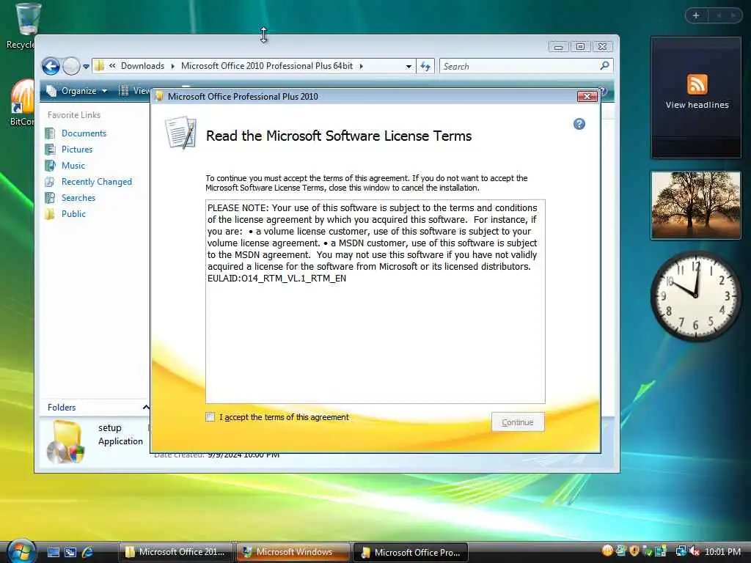Viewport: 751px width, 563px height.
Task: Open Public in Favorite Links
Action: point(73,214)
